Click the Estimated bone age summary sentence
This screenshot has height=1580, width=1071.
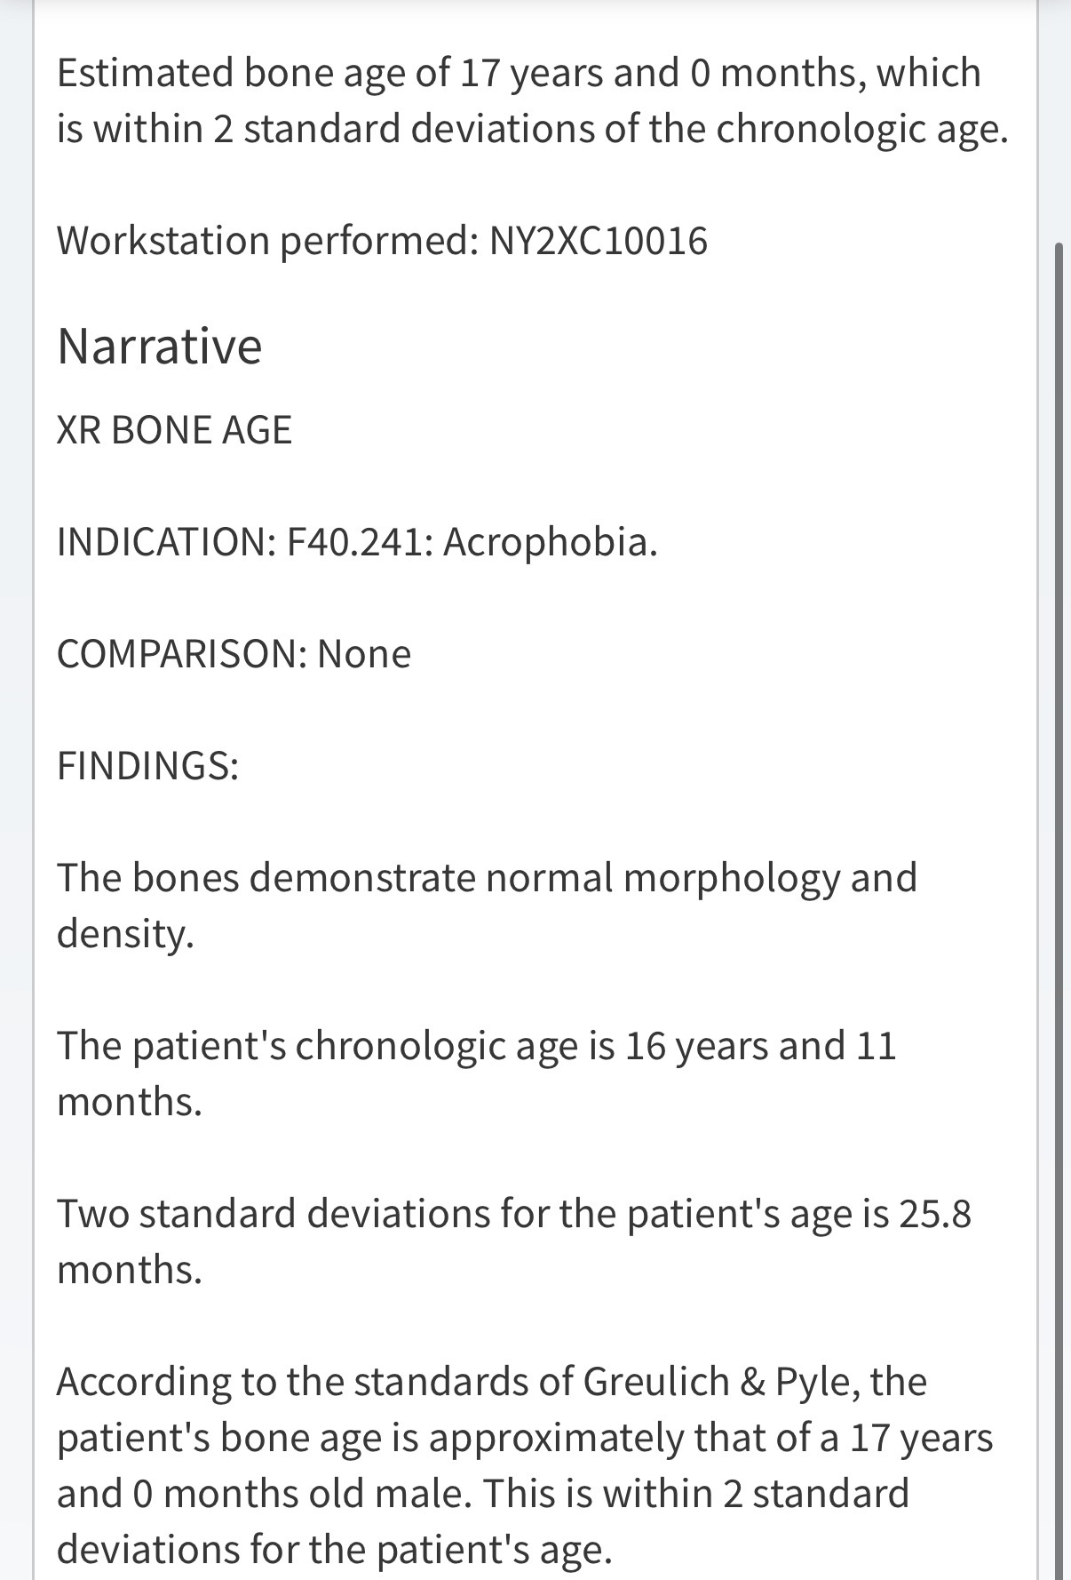(x=533, y=100)
